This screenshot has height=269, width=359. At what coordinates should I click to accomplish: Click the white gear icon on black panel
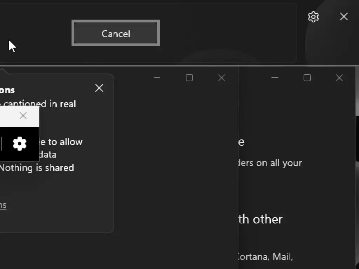(x=20, y=144)
